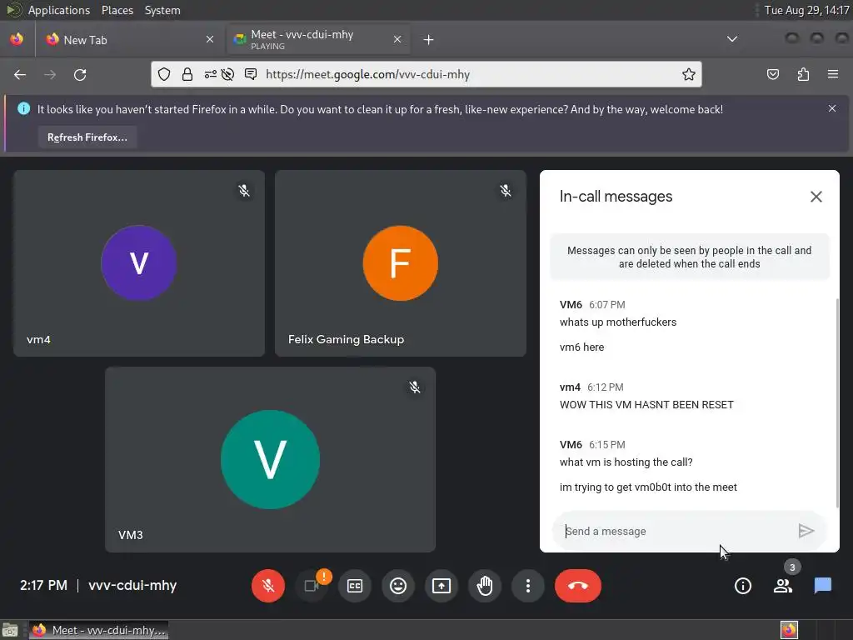Click the message "what vm is hosting the call?"

pos(626,462)
